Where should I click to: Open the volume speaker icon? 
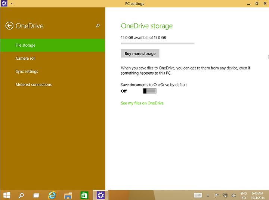(x=234, y=195)
